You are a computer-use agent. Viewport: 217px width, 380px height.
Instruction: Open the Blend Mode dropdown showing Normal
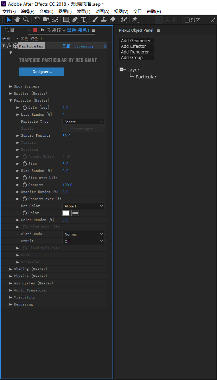click(83, 234)
